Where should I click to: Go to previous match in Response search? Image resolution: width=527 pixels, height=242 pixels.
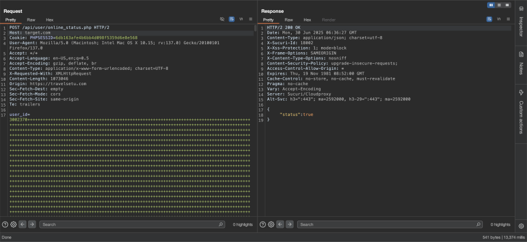280,224
